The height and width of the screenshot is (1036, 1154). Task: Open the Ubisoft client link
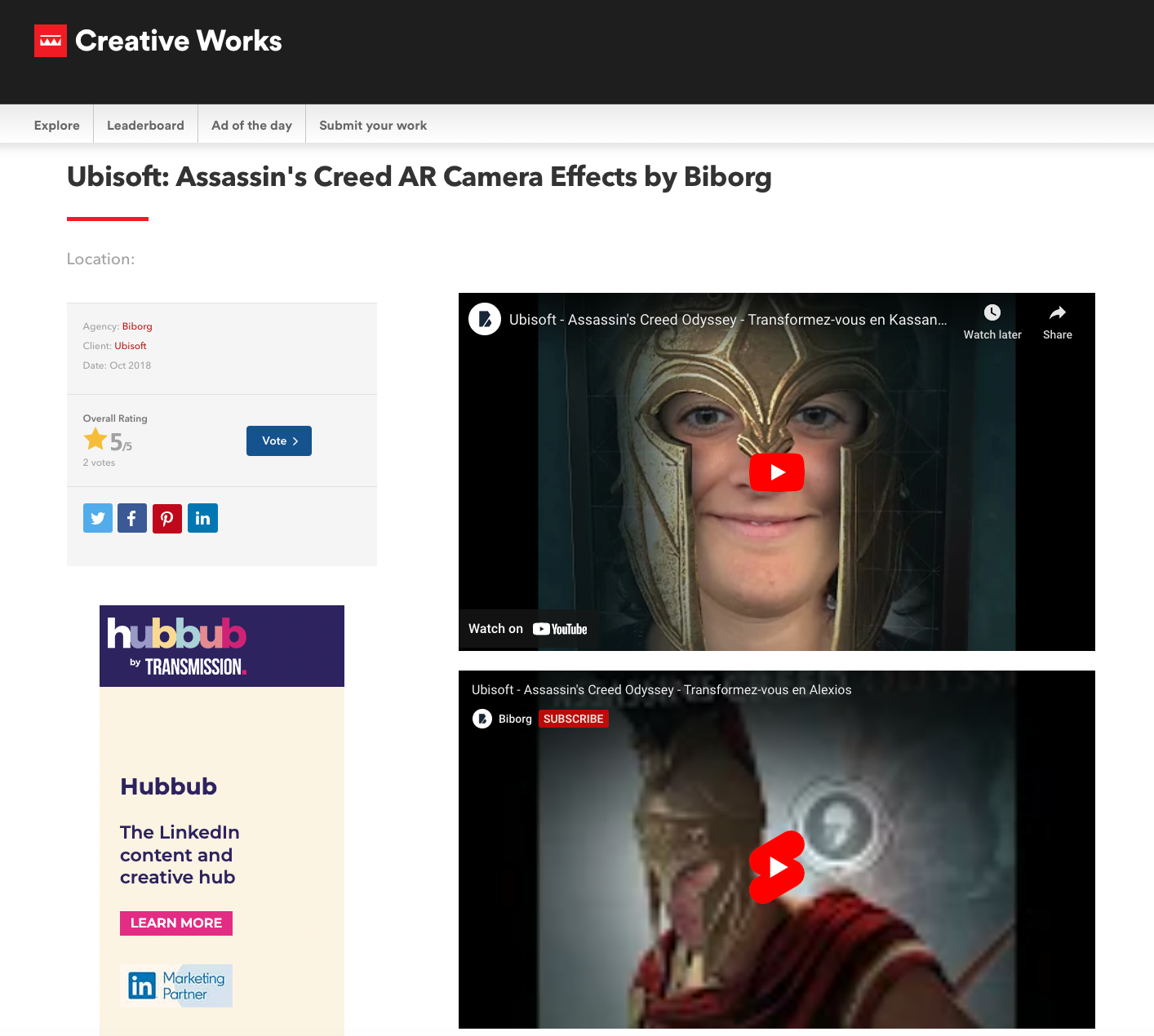tap(131, 346)
